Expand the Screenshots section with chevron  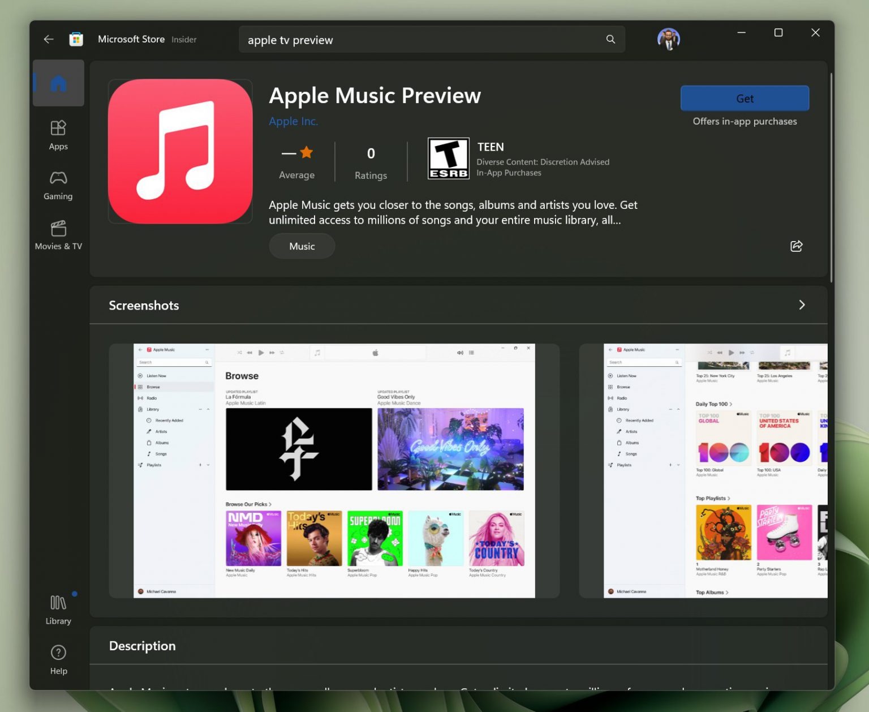pyautogui.click(x=802, y=305)
